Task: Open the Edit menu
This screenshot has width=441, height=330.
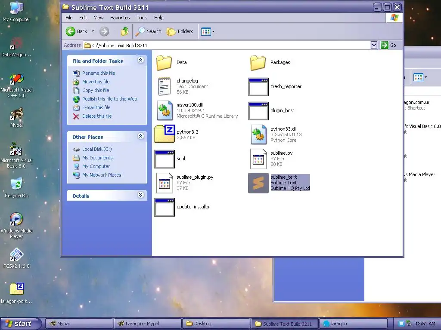Action: (83, 18)
